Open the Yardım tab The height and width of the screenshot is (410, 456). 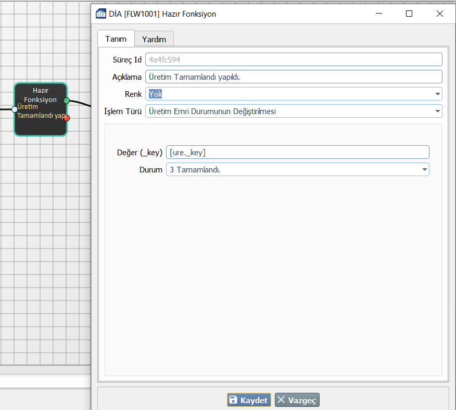point(154,39)
